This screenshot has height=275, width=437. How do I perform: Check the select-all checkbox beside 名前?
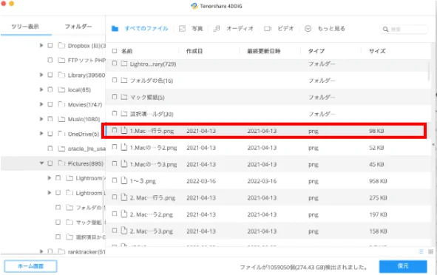pyautogui.click(x=115, y=51)
